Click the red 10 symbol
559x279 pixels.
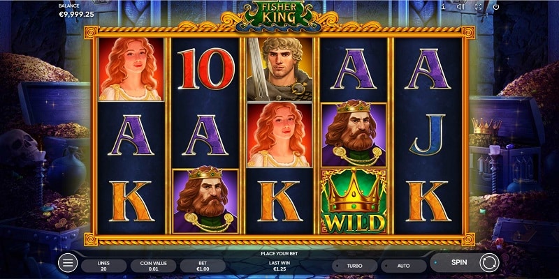[206, 69]
